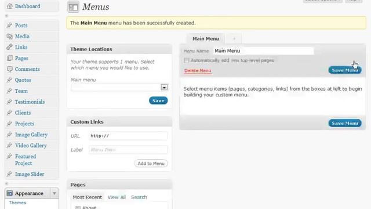
Task: Go to Testimonials in the sidebar
Action: pos(30,102)
